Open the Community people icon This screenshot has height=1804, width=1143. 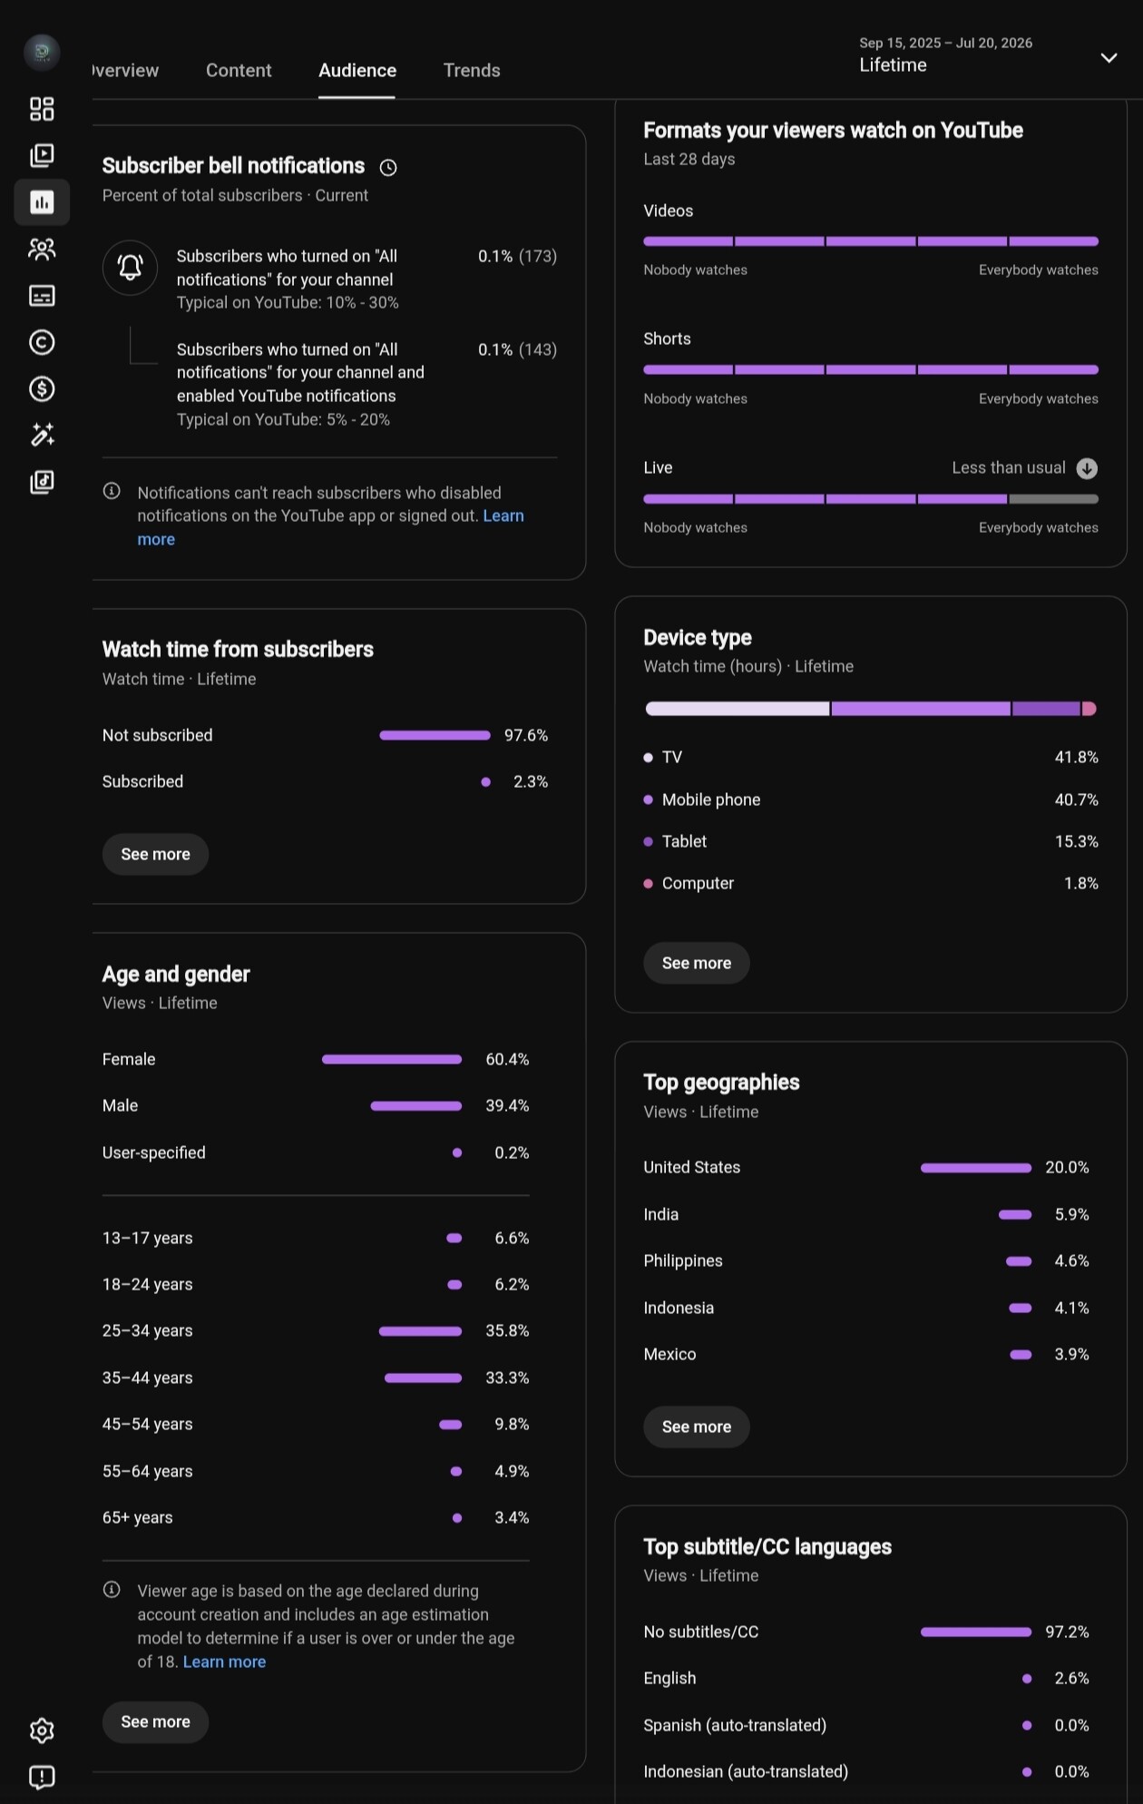pyautogui.click(x=42, y=249)
